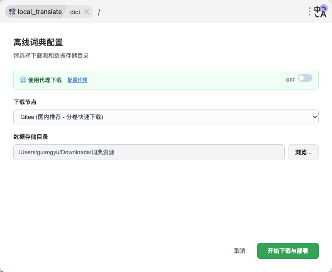Enable the 使用代理下载 toggle switch
332x272 pixels.
point(305,78)
